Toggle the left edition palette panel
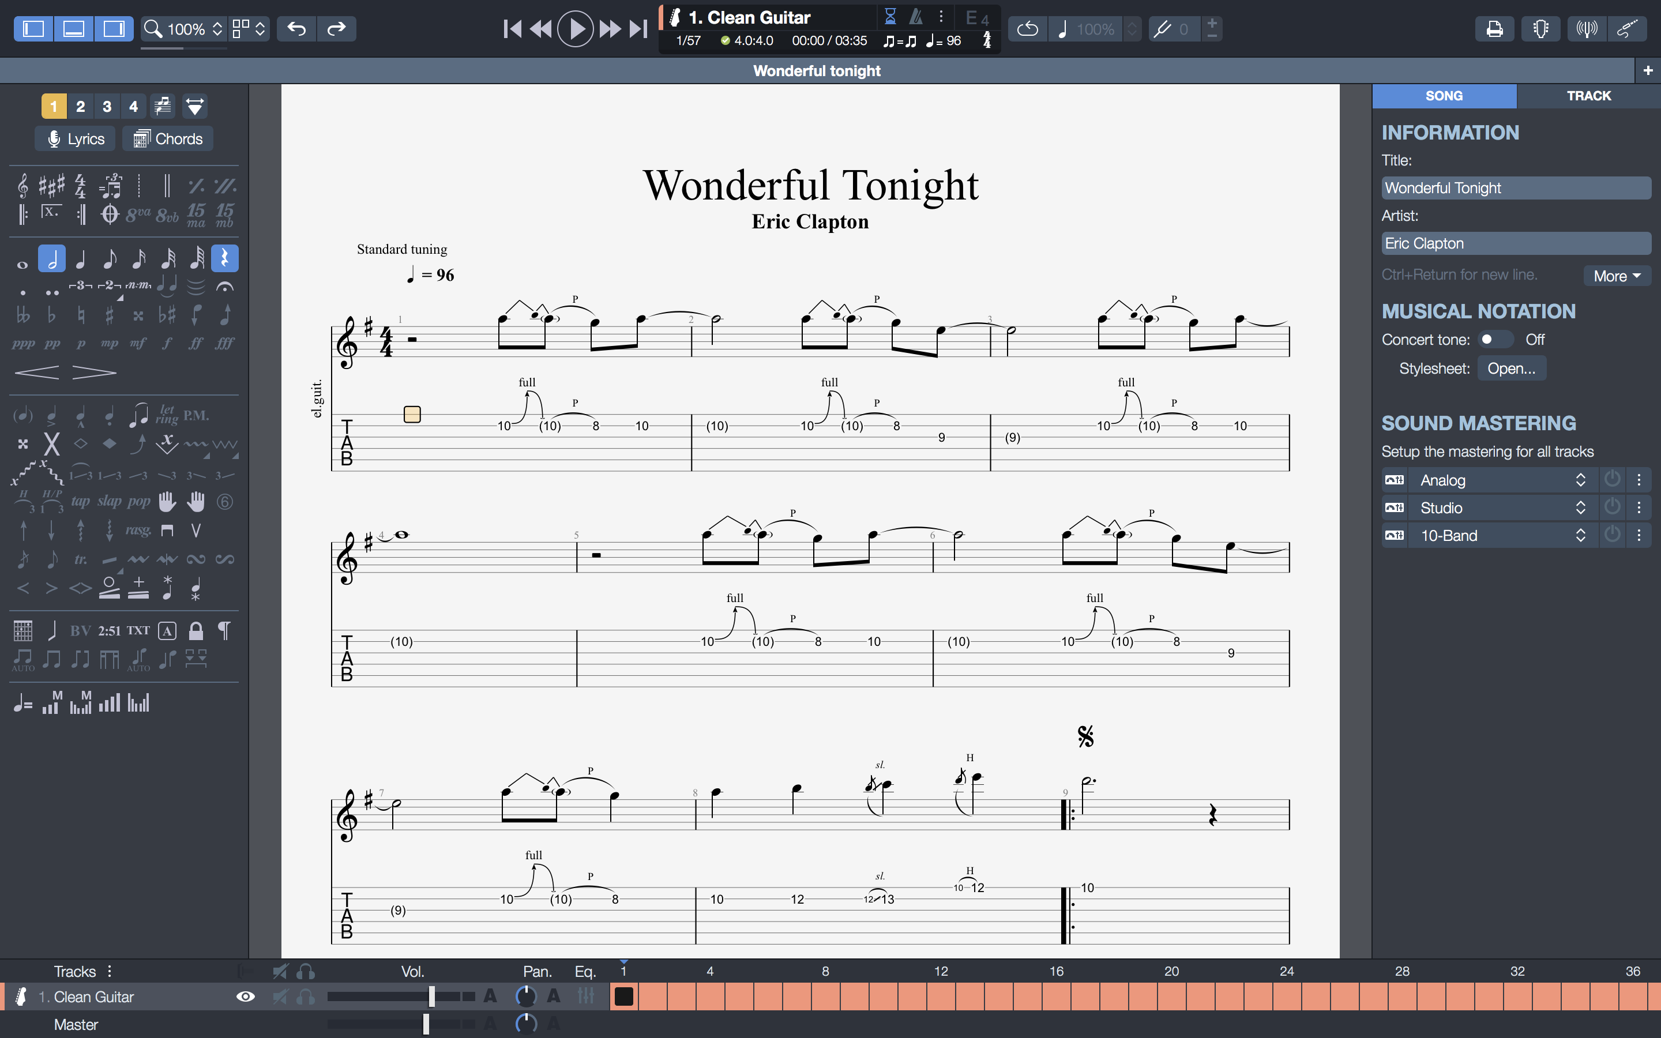This screenshot has width=1661, height=1038. click(33, 29)
